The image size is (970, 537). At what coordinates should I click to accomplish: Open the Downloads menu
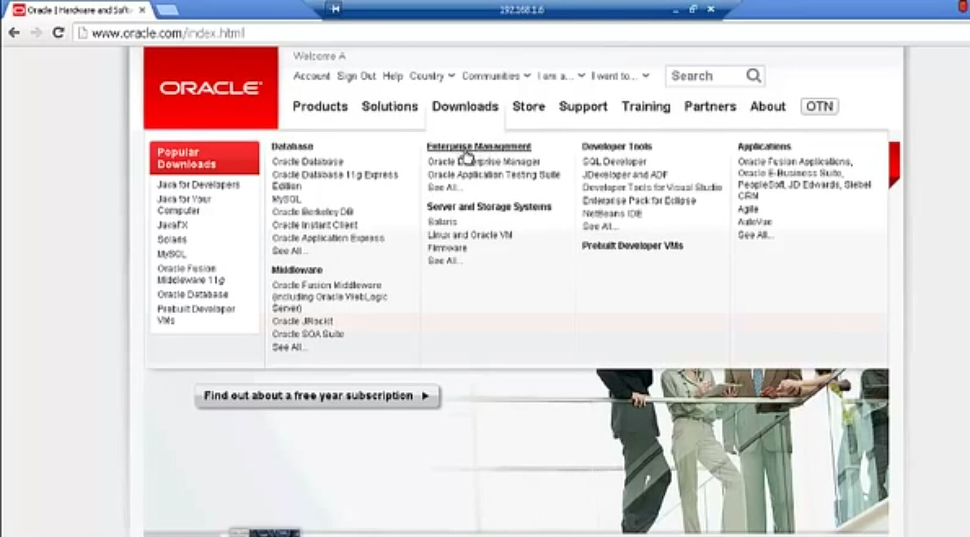point(465,106)
